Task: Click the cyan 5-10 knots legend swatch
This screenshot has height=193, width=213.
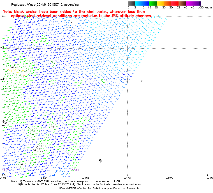Action: click(x=138, y=3)
